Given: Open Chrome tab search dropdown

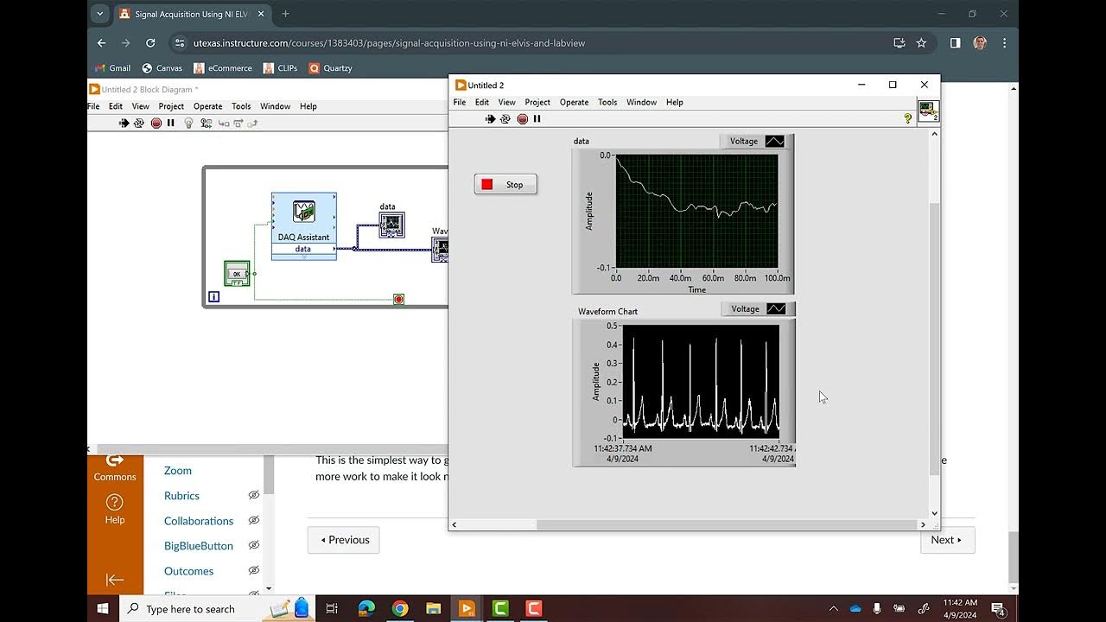Looking at the screenshot, I should click(x=100, y=14).
